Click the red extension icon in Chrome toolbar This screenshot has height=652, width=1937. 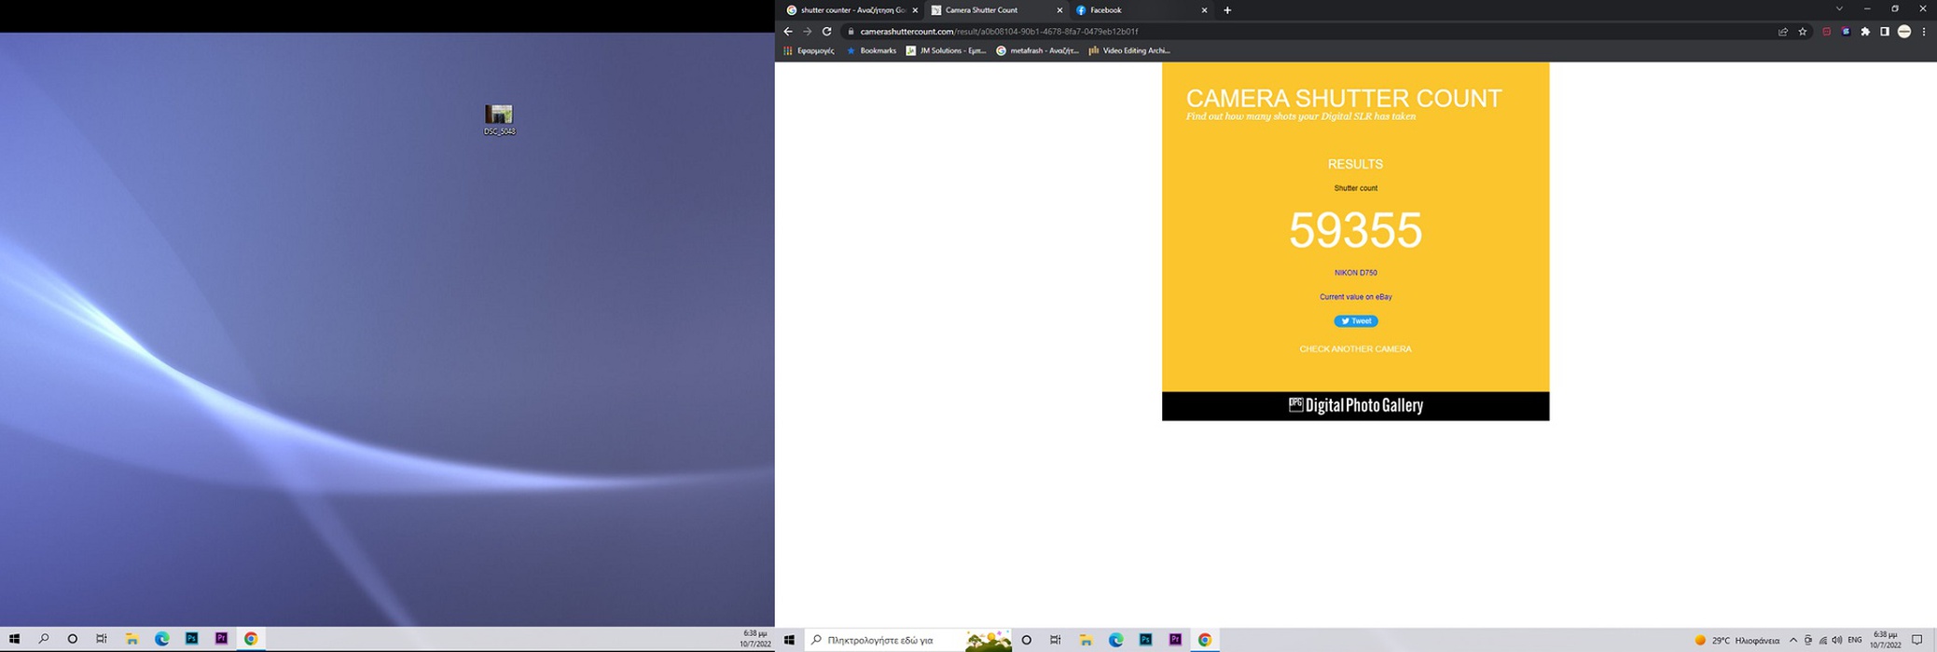point(1826,32)
